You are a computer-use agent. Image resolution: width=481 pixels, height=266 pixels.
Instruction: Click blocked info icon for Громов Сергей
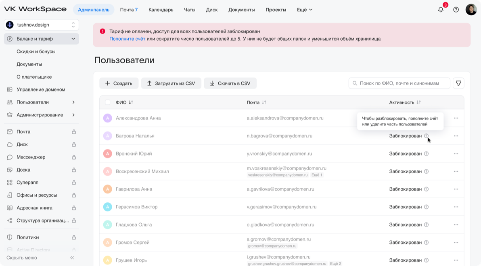(x=427, y=242)
